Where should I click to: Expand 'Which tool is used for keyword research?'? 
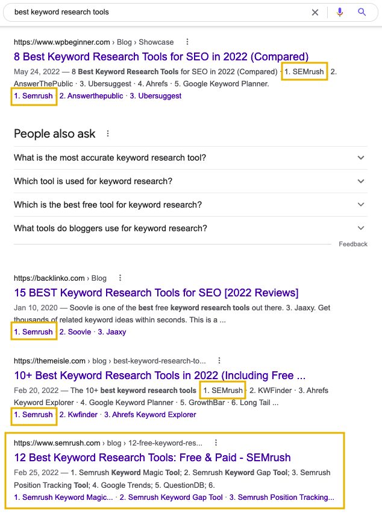pos(190,181)
